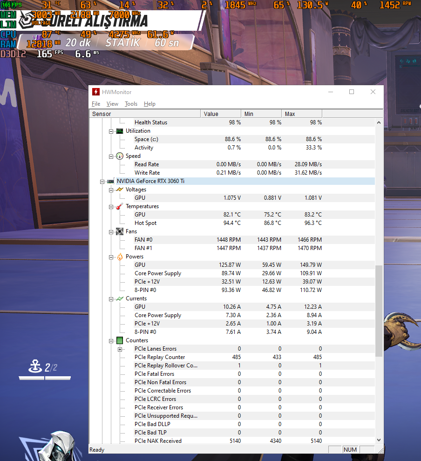This screenshot has height=461, width=421.
Task: Click the 82.1 °C GPU temperature value
Action: point(232,215)
